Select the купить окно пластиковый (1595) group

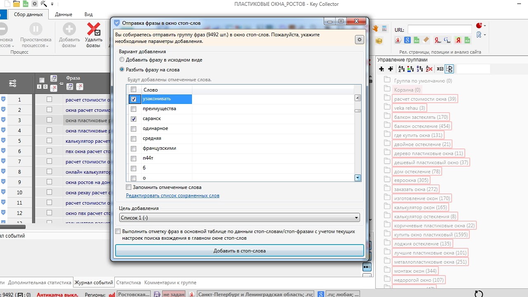click(x=431, y=235)
